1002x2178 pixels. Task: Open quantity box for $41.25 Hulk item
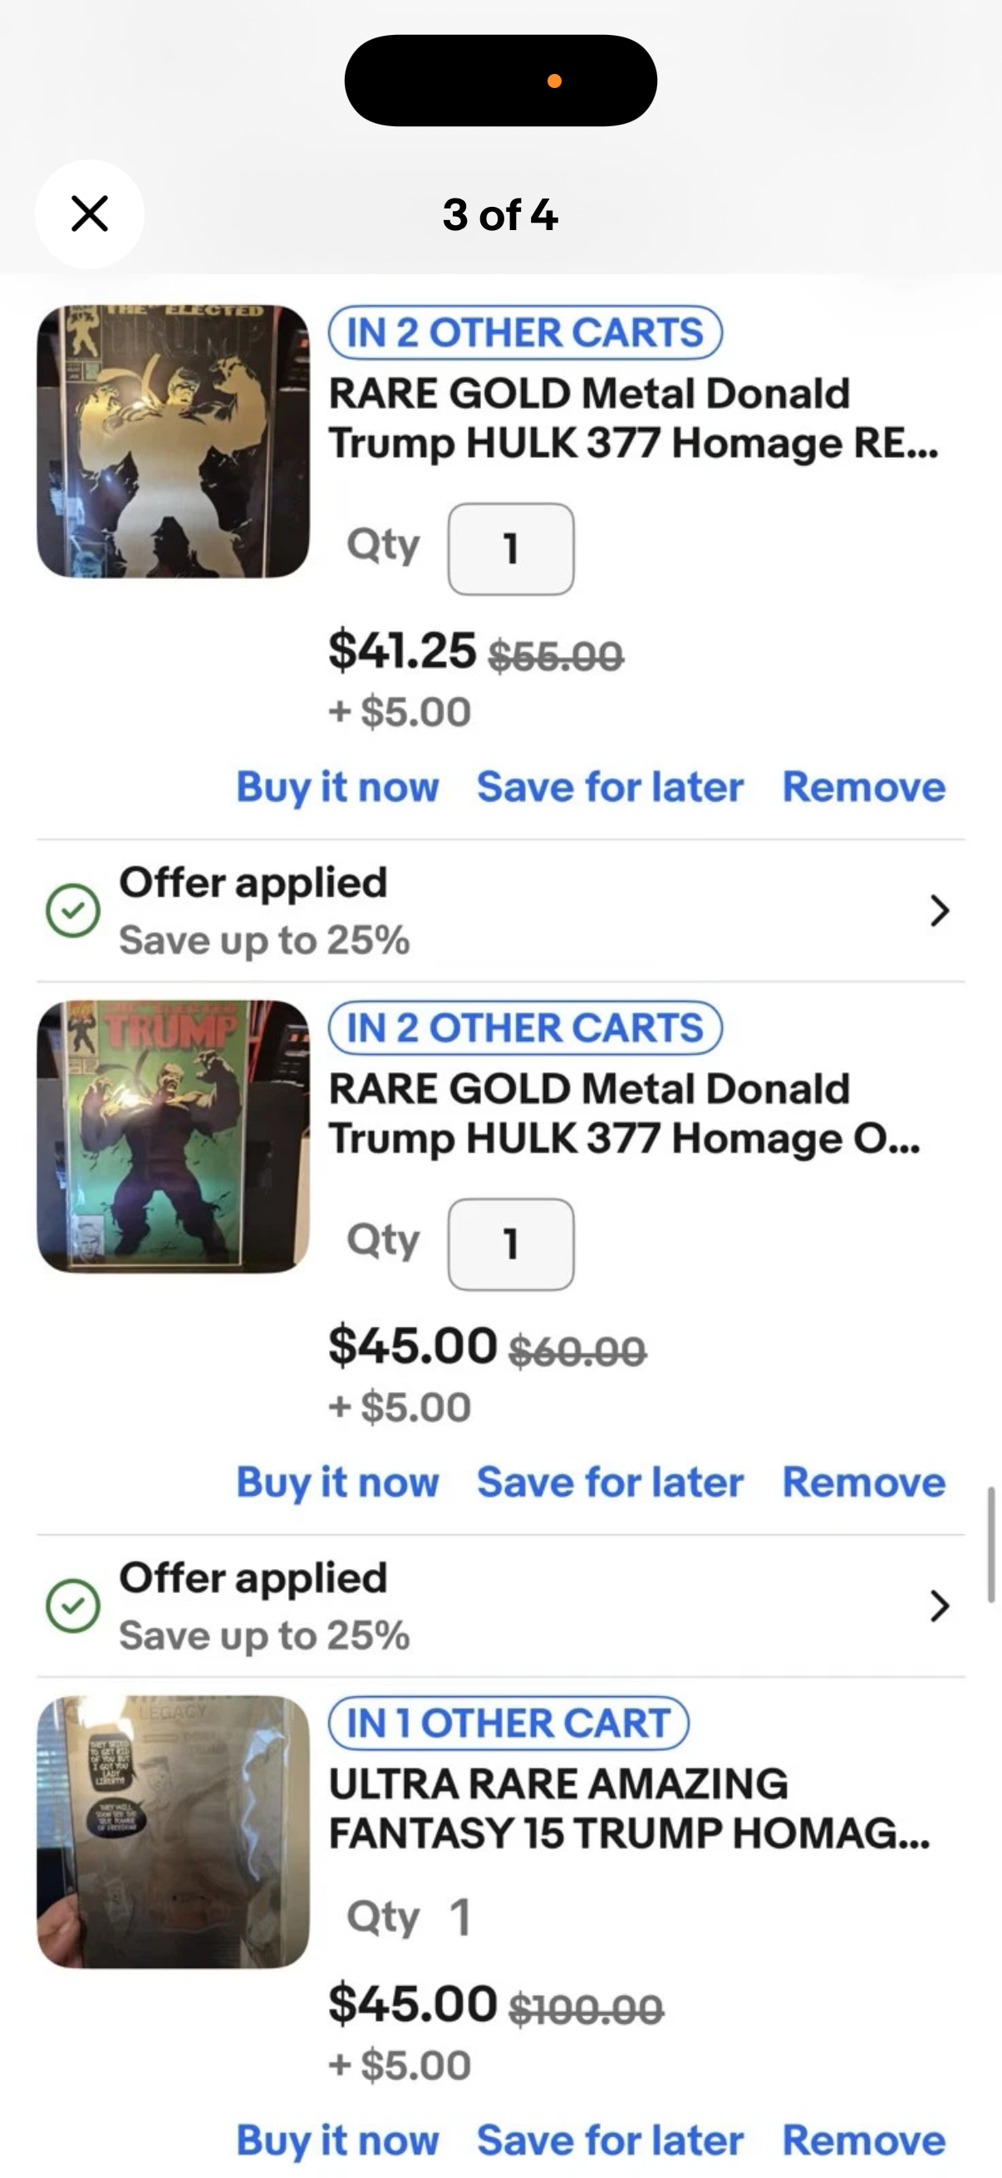pyautogui.click(x=511, y=549)
